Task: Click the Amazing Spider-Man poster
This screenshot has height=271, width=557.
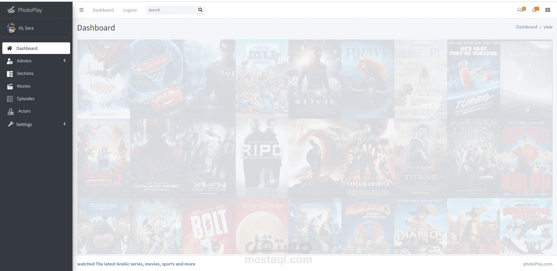Action: click(156, 158)
